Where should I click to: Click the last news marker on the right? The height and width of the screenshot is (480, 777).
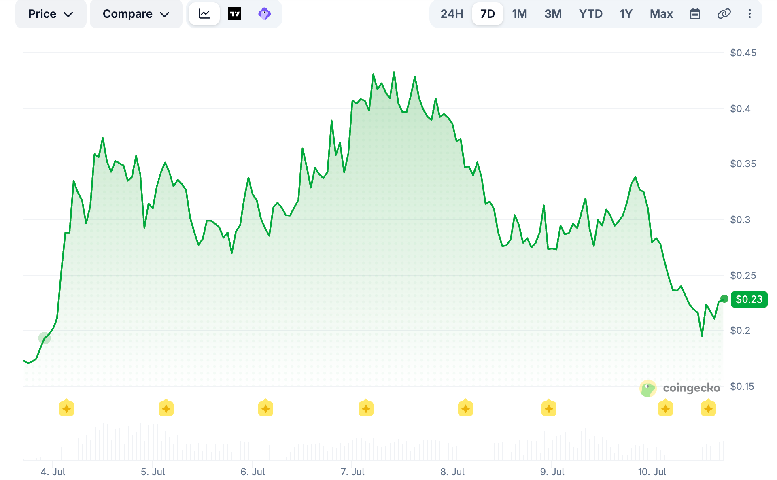708,408
